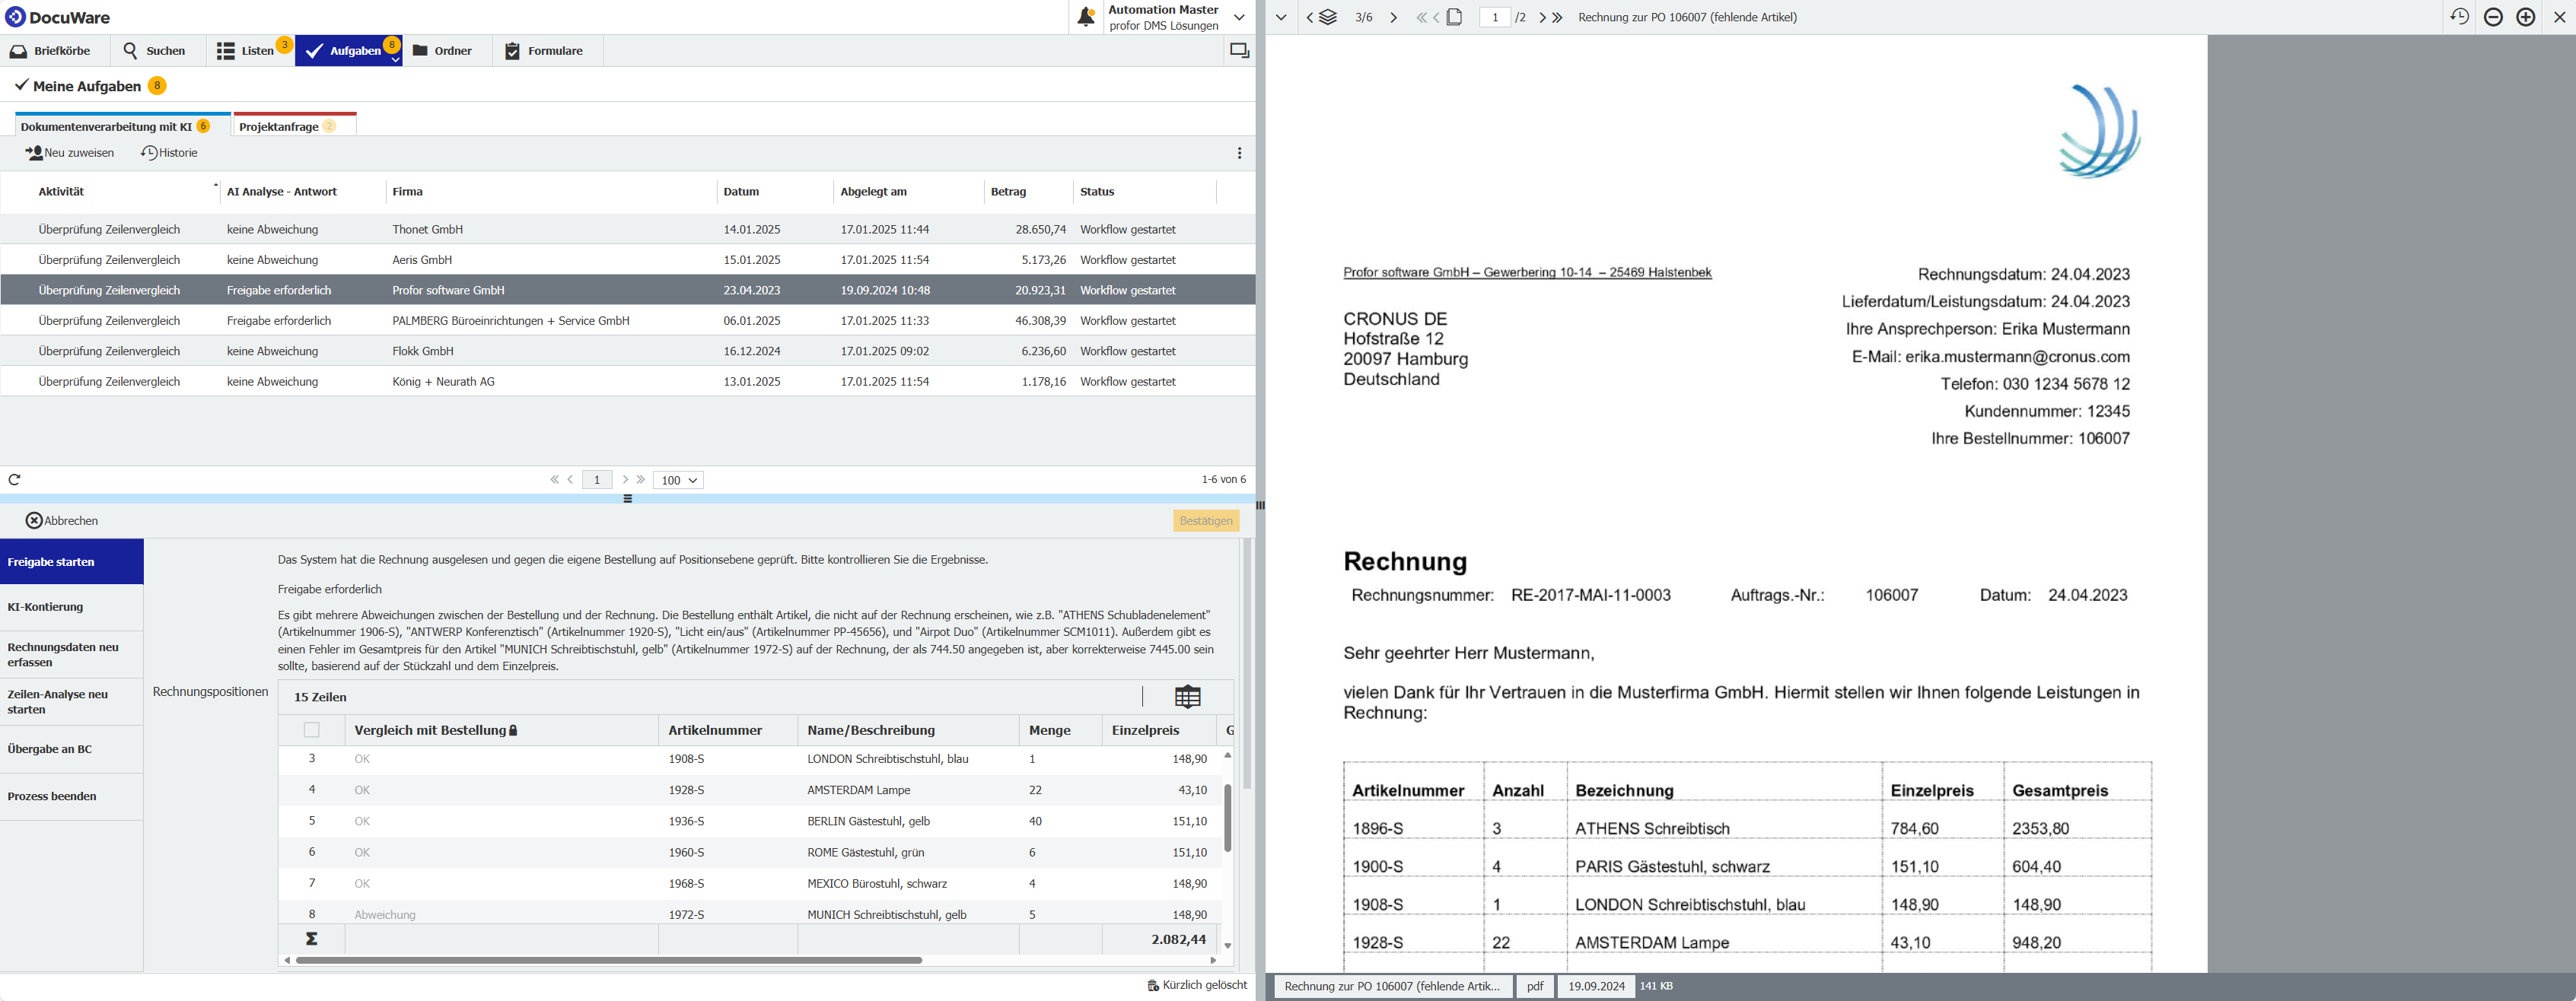Go to previous page of task list
Screen dimensions: 2576x1001
(x=571, y=480)
